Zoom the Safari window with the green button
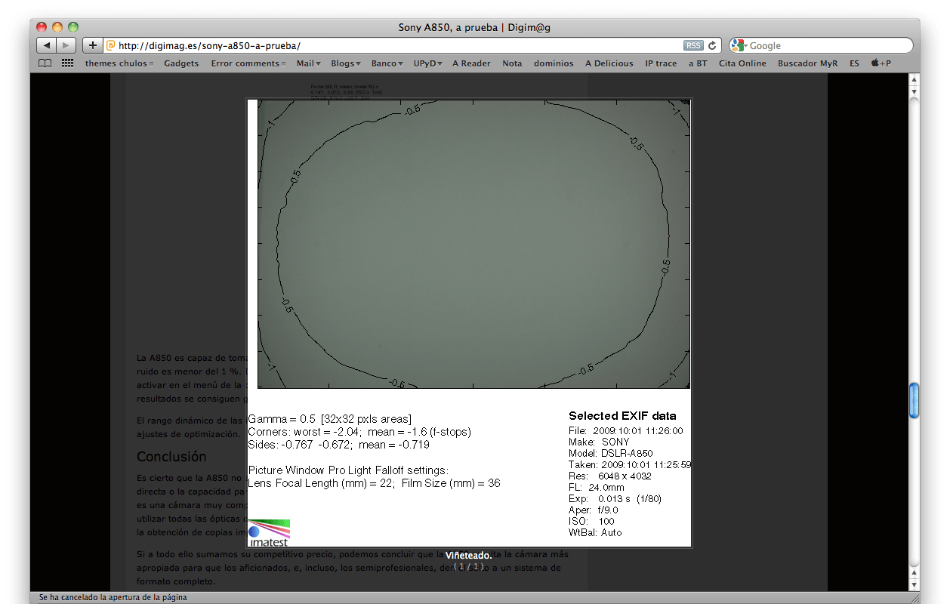 coord(72,27)
